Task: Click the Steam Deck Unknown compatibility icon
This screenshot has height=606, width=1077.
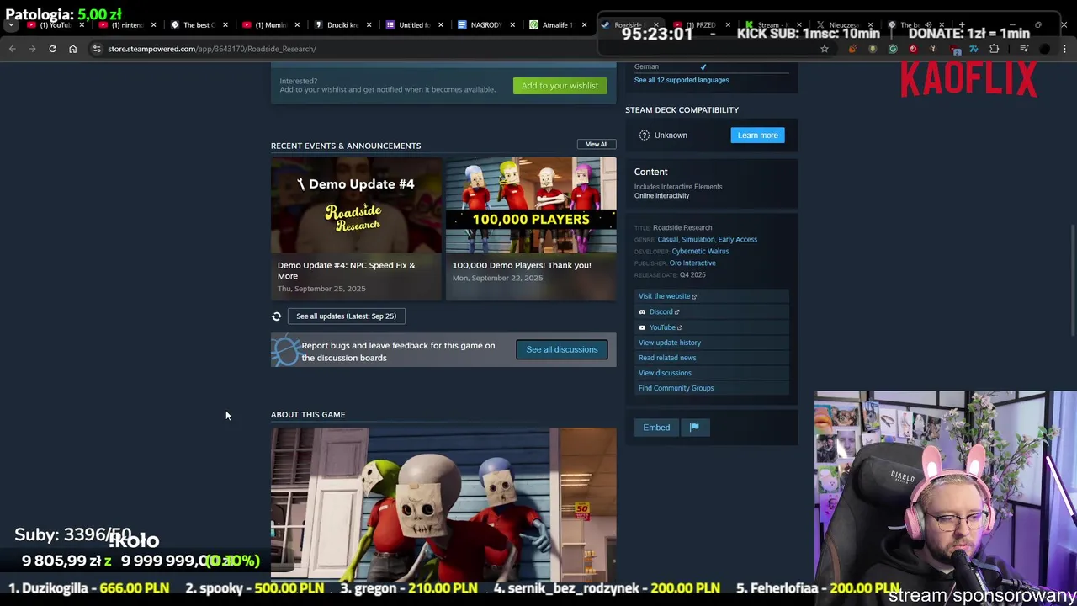Action: click(645, 136)
